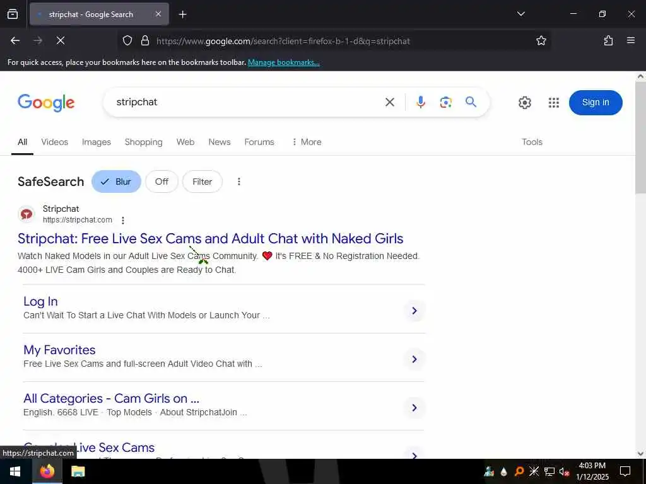The width and height of the screenshot is (646, 484).
Task: Click the muted volume tray icon
Action: pos(564,471)
